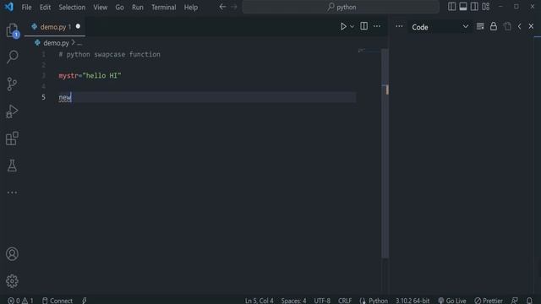Click the comment line python swapcase function
The width and height of the screenshot is (541, 304).
[x=109, y=54]
